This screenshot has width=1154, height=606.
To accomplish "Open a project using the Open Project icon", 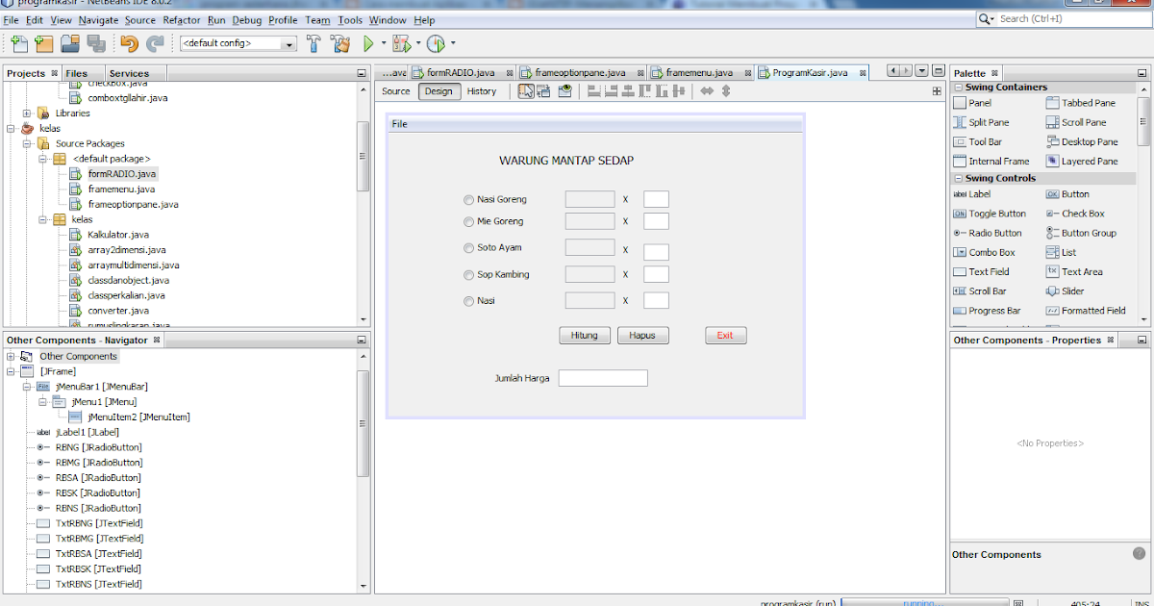I will tap(68, 43).
